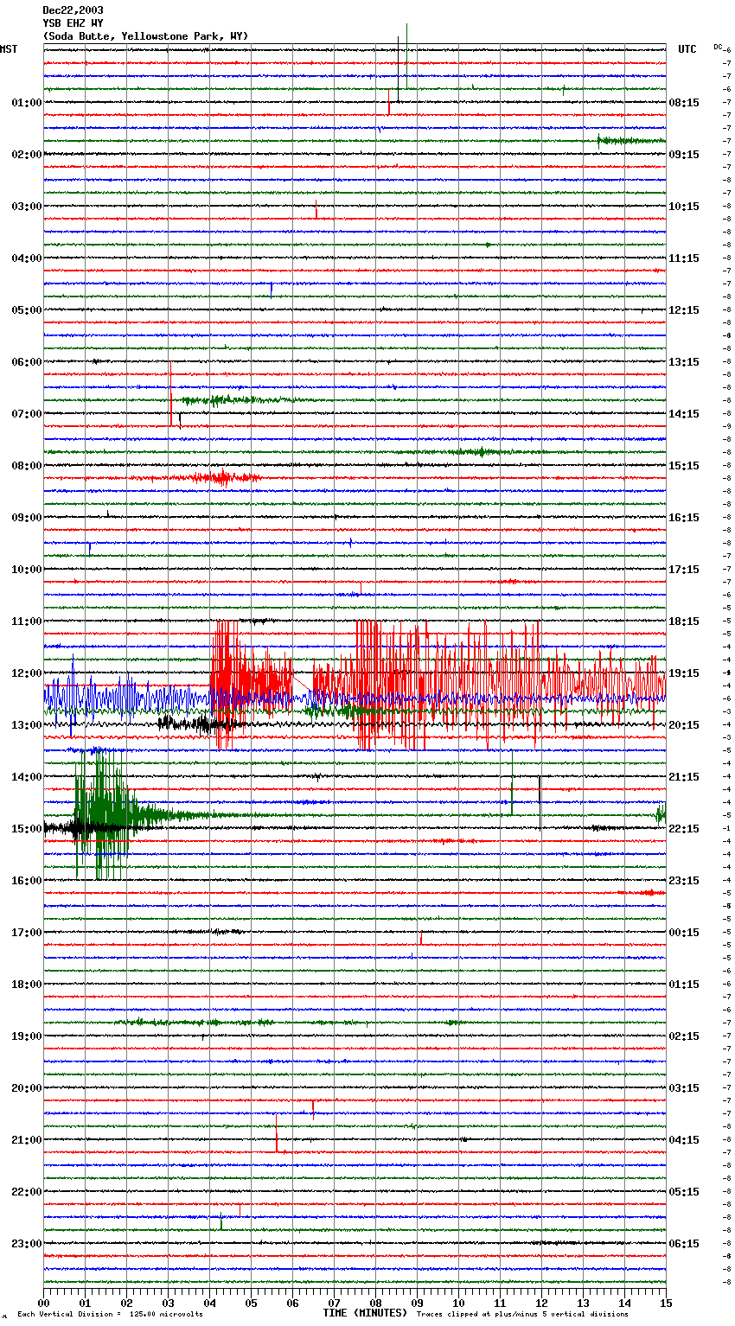Click the '21:00' MST time label
Screen dimensions: 735x1326
(27, 1140)
